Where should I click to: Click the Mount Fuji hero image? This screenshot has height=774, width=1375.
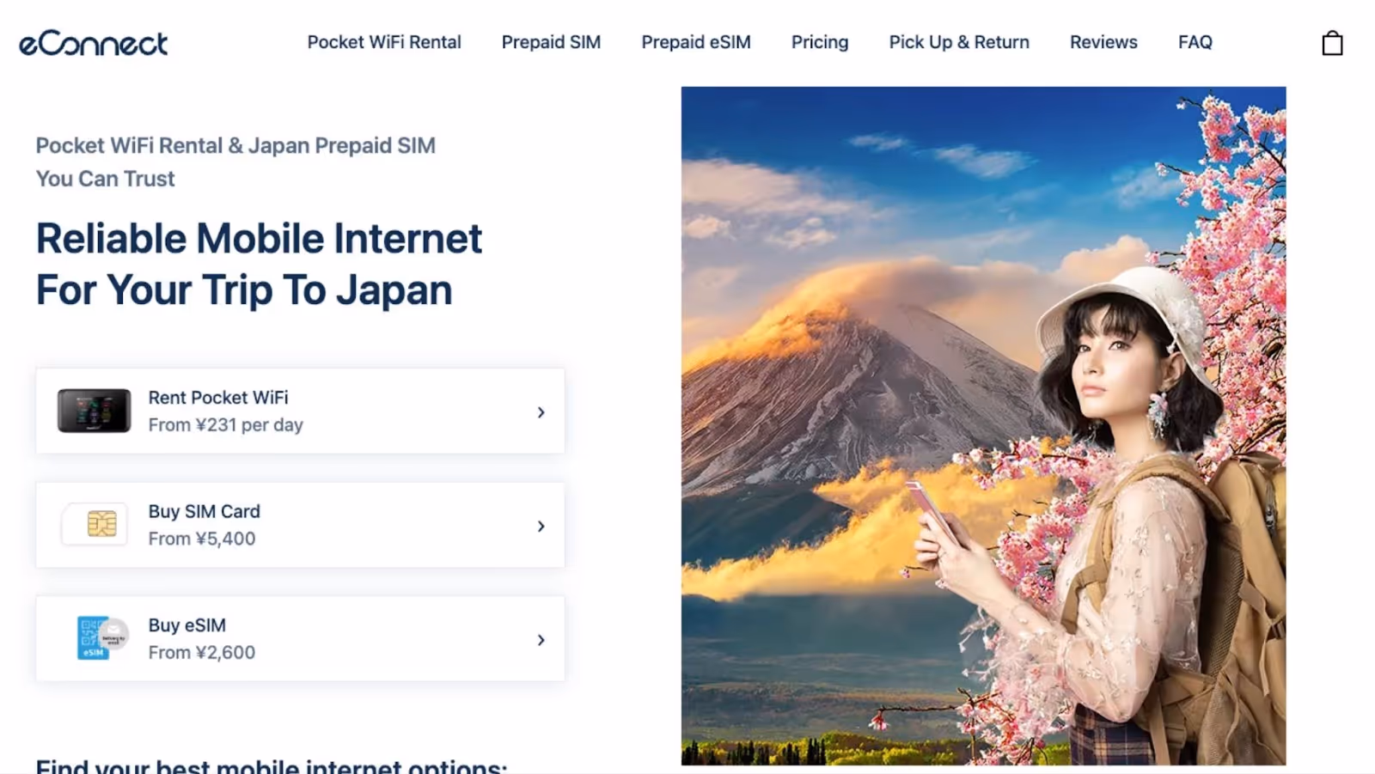[x=983, y=426]
